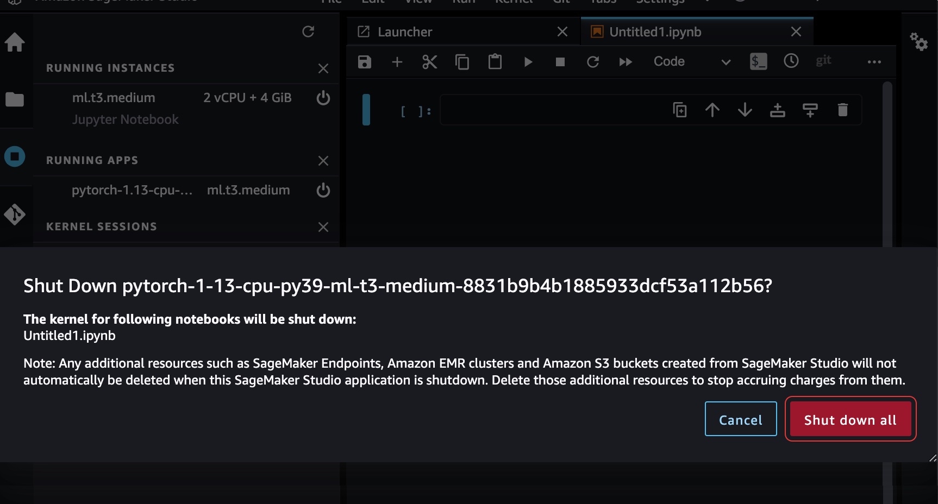The height and width of the screenshot is (504, 938).
Task: Click the 'Shut Down pytorch-1-13-cpu' dialog title
Action: [398, 286]
